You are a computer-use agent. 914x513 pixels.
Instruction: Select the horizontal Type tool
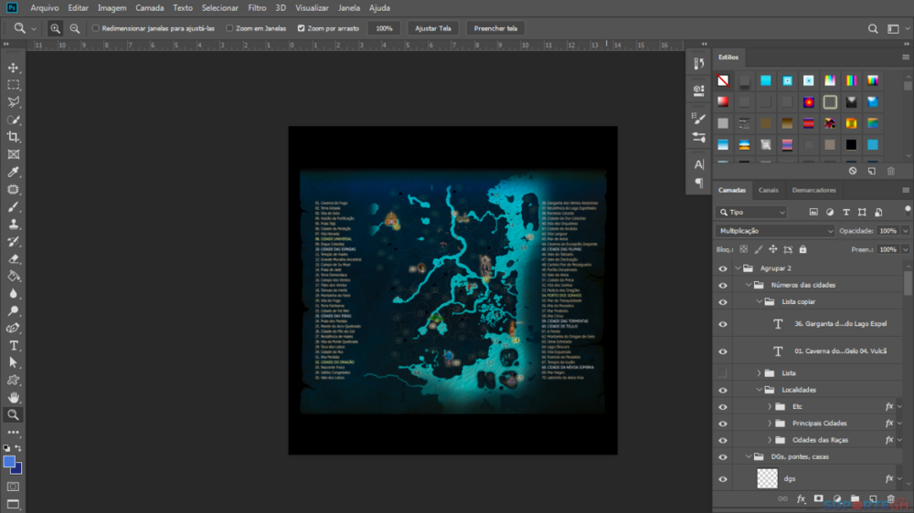pyautogui.click(x=14, y=346)
